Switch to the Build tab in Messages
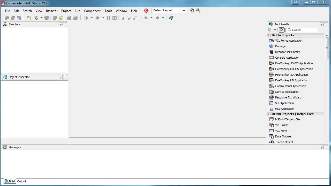This screenshot has height=186, width=331. (x=10, y=181)
